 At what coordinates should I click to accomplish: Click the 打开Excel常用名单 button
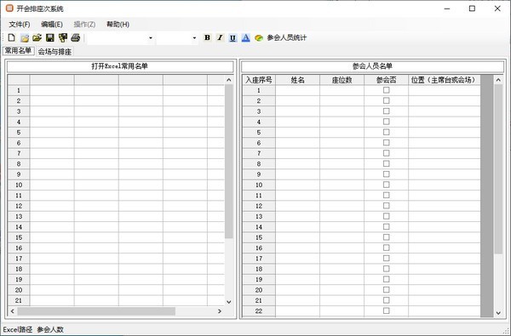[120, 66]
